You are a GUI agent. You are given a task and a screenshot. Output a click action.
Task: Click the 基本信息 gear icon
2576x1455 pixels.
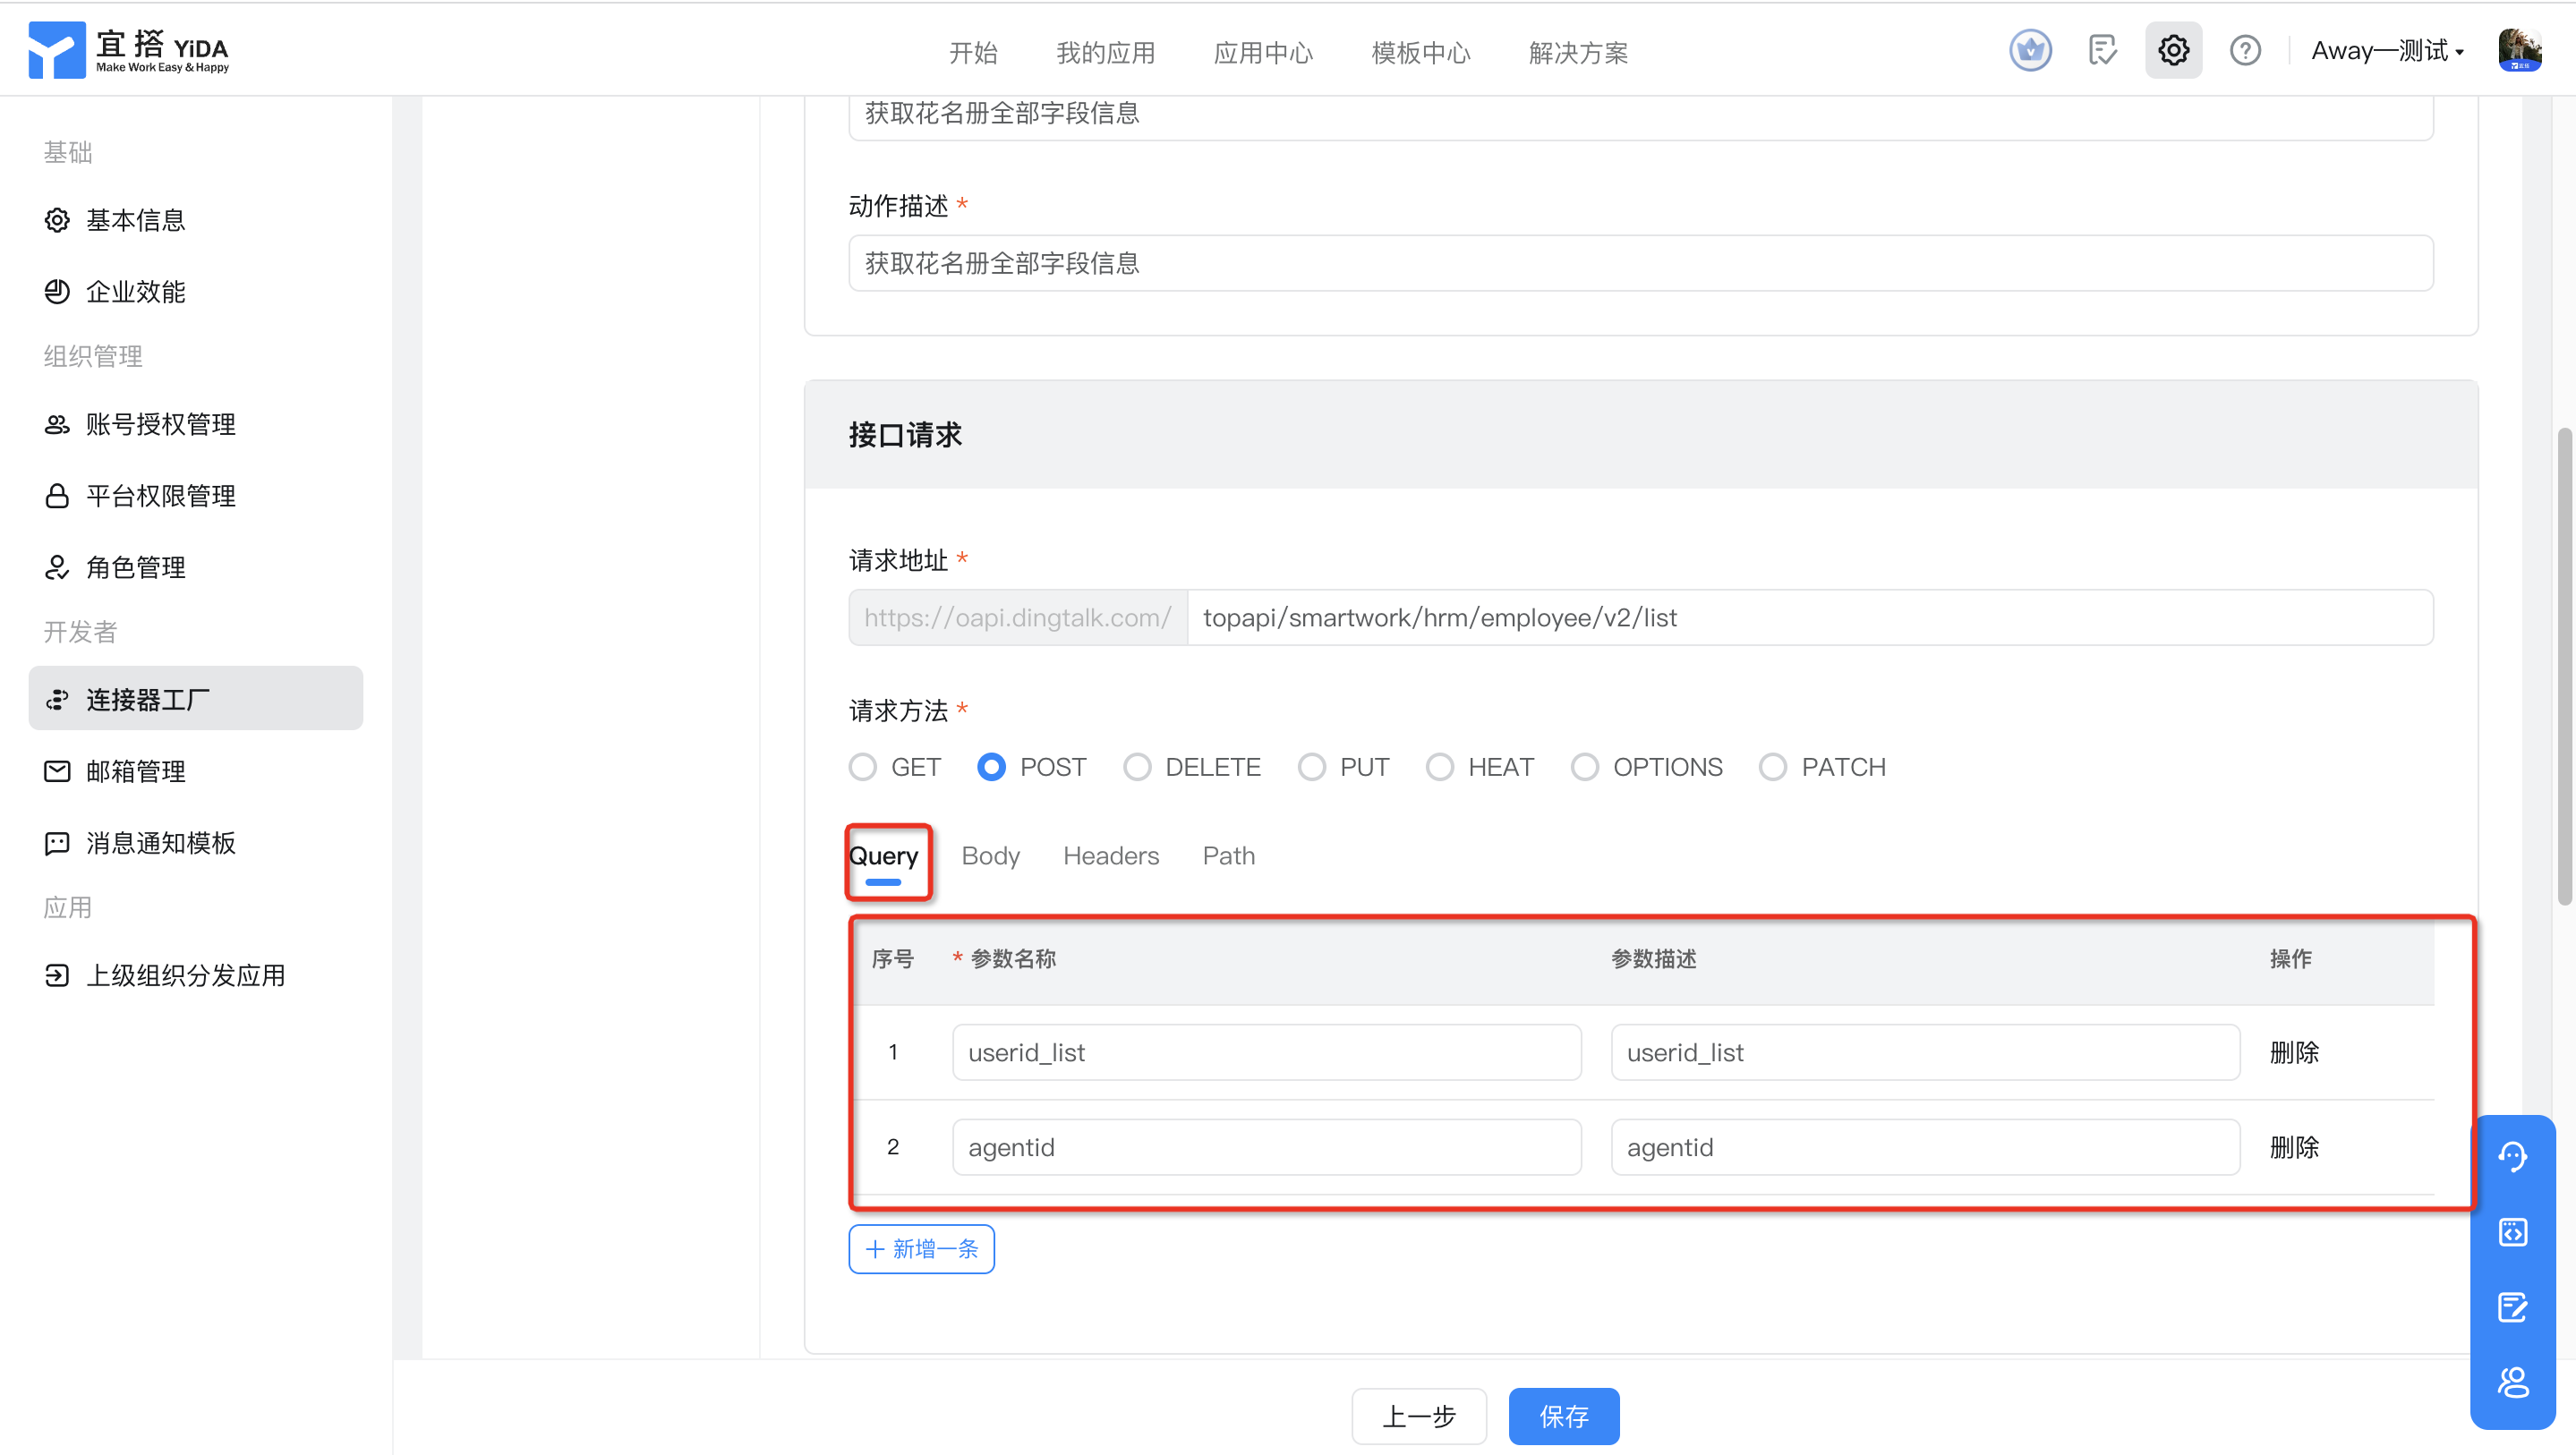pyautogui.click(x=57, y=220)
